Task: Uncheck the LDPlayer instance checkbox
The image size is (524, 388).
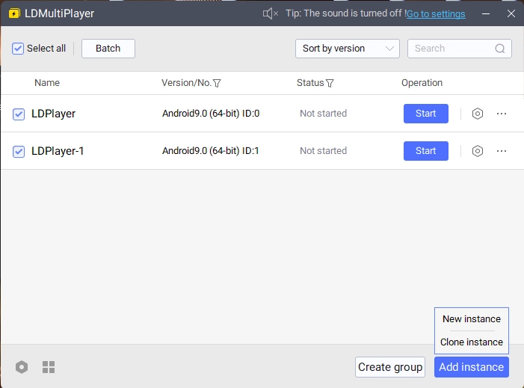Action: click(x=19, y=114)
